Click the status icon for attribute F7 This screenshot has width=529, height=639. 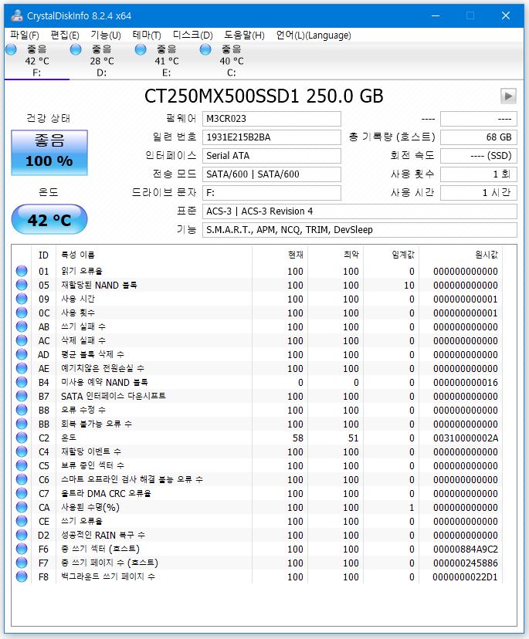click(x=22, y=563)
